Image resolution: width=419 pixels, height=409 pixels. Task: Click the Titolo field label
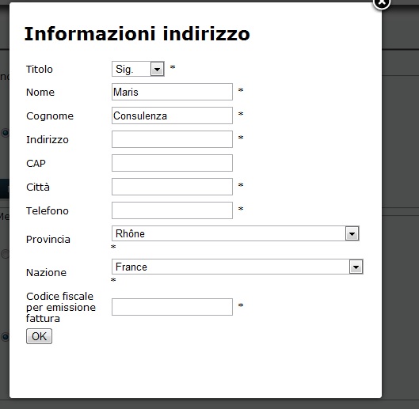(x=40, y=70)
